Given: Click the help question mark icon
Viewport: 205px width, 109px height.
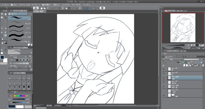Looking at the screenshot, I should (102, 8).
